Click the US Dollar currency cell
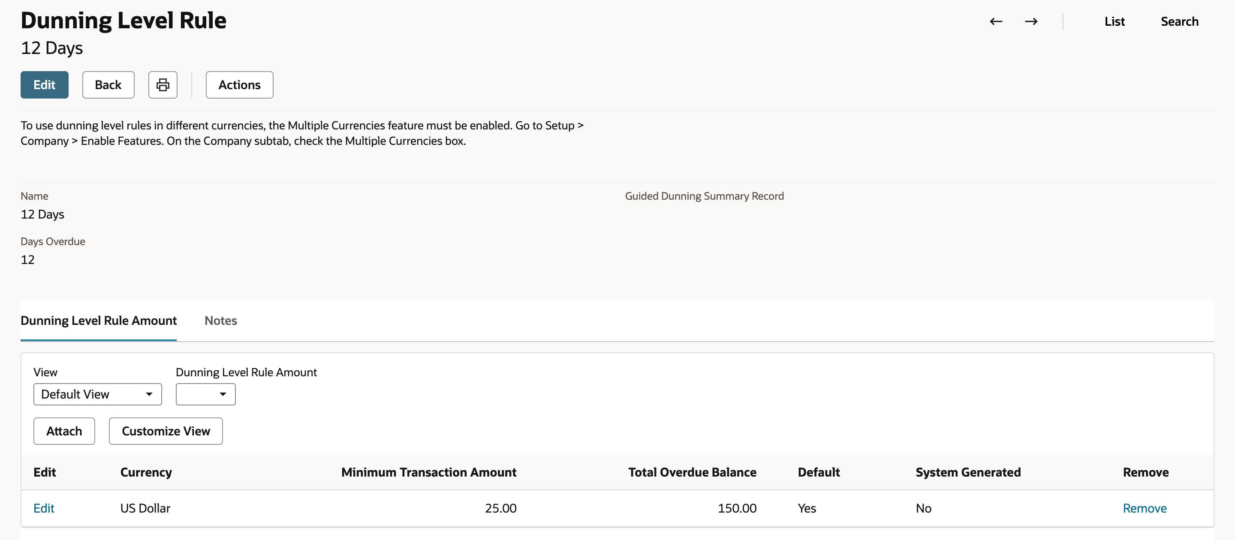This screenshot has width=1235, height=540. pos(145,508)
